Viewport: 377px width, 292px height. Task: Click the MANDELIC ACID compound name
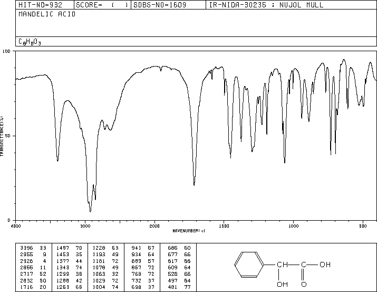[47, 14]
